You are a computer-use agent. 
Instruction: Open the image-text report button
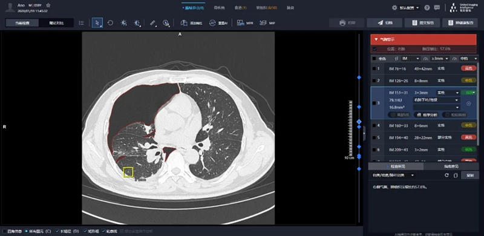tap(422, 23)
